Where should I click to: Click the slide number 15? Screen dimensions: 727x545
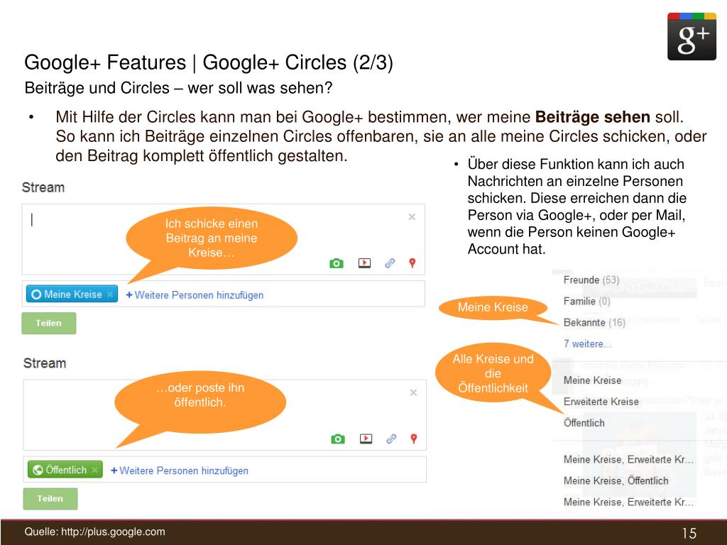(689, 533)
